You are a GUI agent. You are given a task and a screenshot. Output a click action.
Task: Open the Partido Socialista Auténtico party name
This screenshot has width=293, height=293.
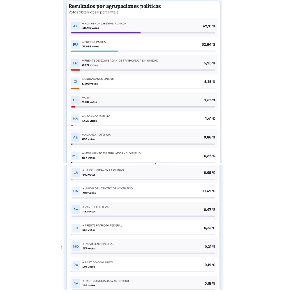107,281
